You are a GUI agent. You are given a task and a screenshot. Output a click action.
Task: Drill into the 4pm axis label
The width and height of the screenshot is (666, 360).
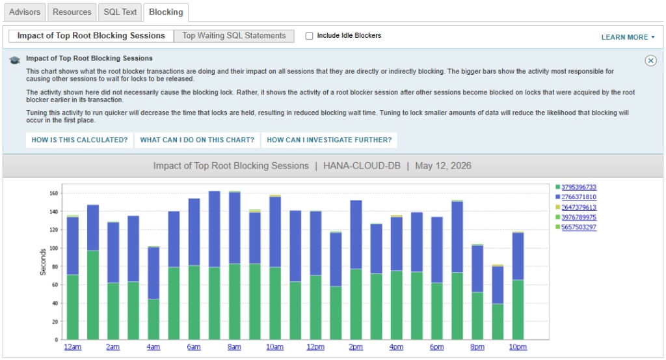point(396,347)
